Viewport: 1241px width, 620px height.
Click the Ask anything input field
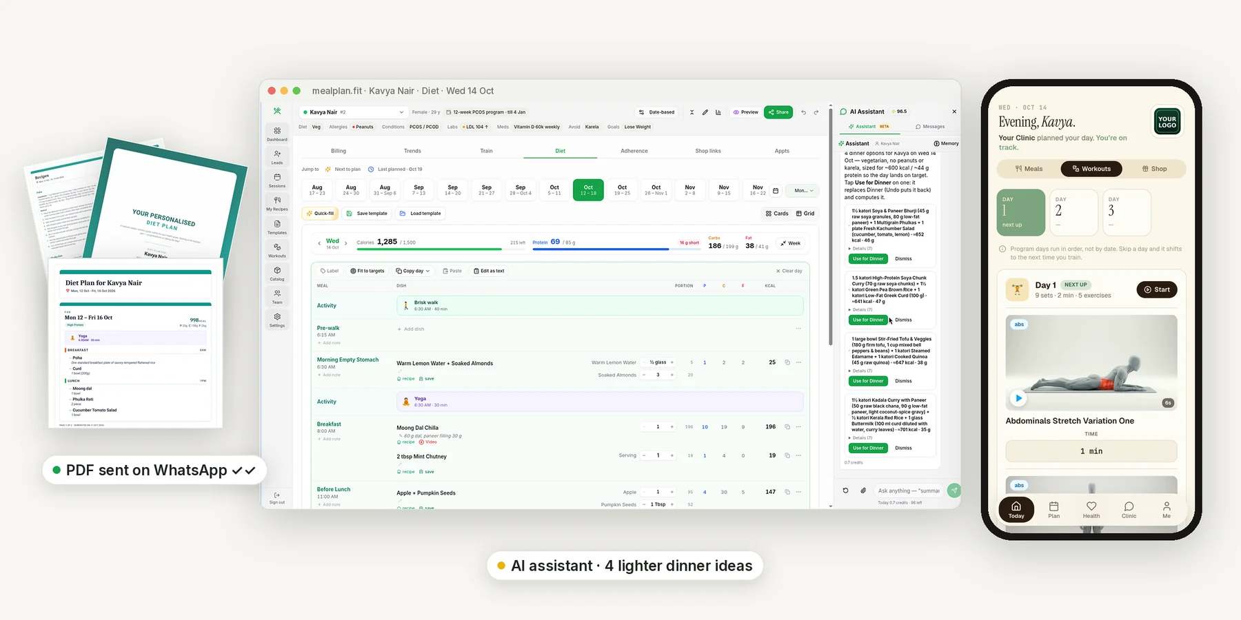(x=908, y=490)
